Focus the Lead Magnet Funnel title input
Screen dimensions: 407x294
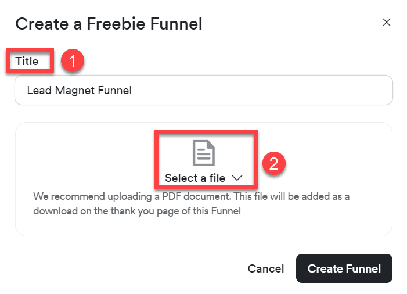coord(203,90)
